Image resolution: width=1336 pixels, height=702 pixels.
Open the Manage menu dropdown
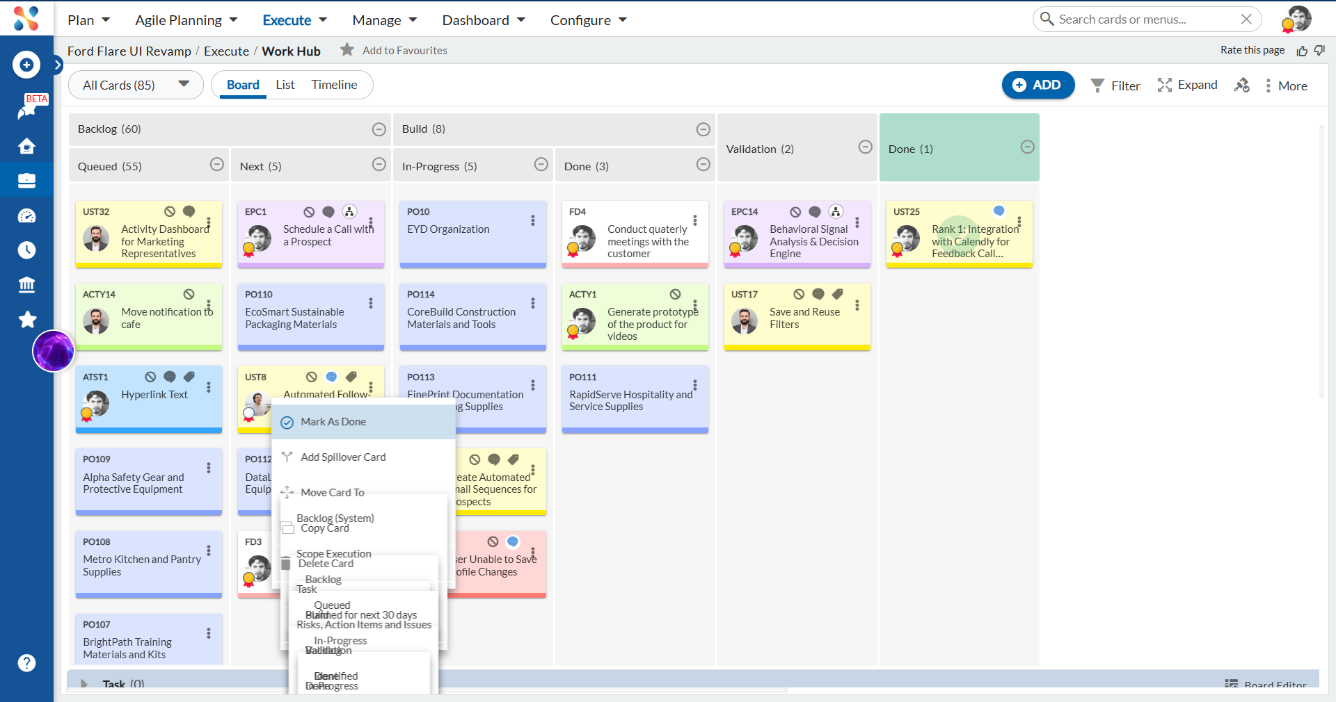click(x=385, y=20)
